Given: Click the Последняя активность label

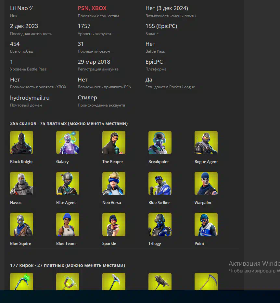Looking at the screenshot, I should [x=31, y=34].
